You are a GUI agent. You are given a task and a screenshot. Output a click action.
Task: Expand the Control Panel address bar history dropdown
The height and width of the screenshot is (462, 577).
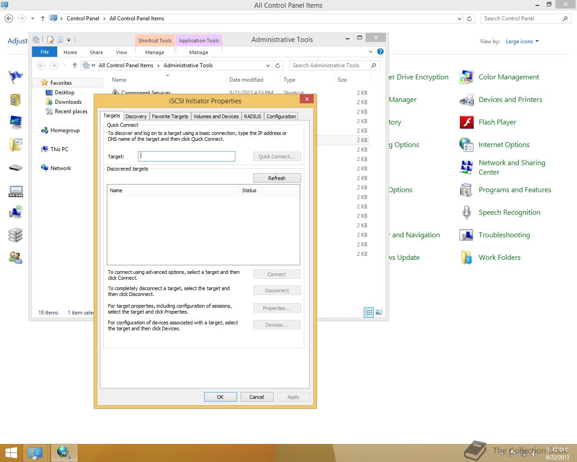click(x=459, y=18)
